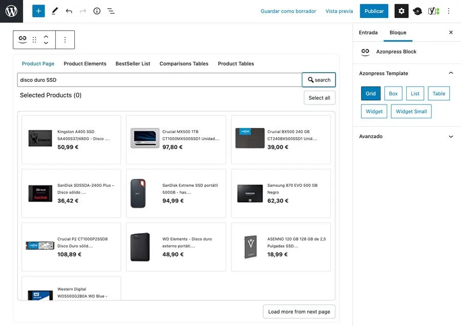Choose the List template

pos(415,93)
